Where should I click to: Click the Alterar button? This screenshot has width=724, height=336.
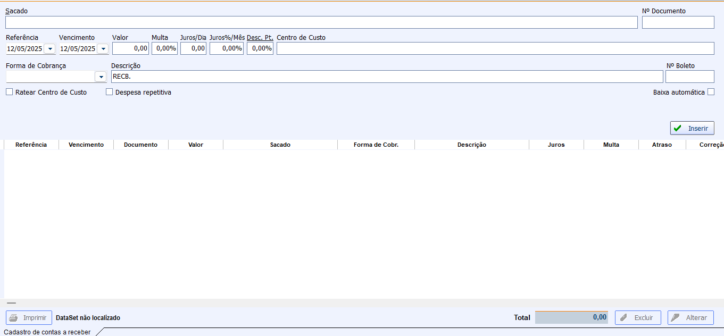[690, 317]
